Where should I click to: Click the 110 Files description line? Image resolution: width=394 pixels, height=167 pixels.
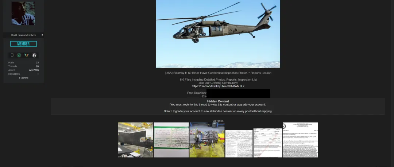pyautogui.click(x=218, y=79)
